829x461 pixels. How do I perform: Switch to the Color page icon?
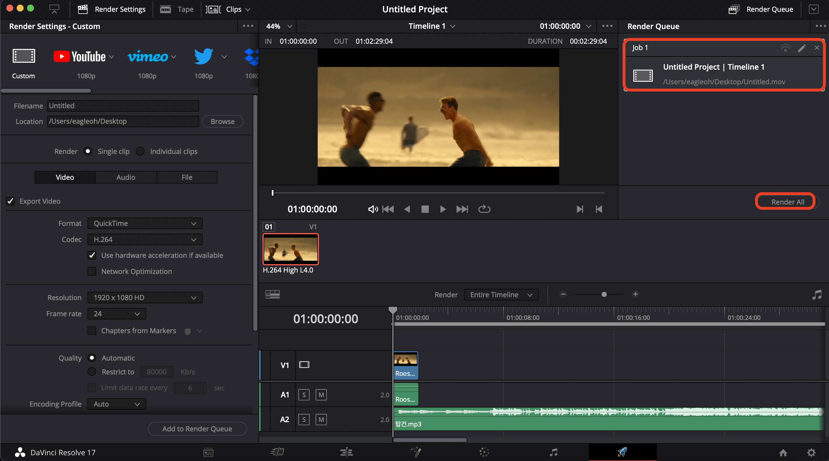pos(484,452)
